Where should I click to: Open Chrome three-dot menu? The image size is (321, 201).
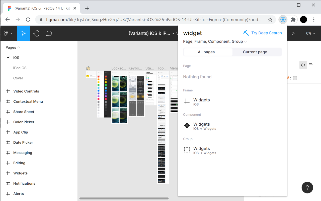[x=314, y=20]
